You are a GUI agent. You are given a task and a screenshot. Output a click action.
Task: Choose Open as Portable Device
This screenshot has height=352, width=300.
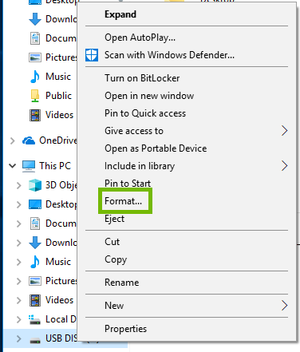click(x=187, y=148)
